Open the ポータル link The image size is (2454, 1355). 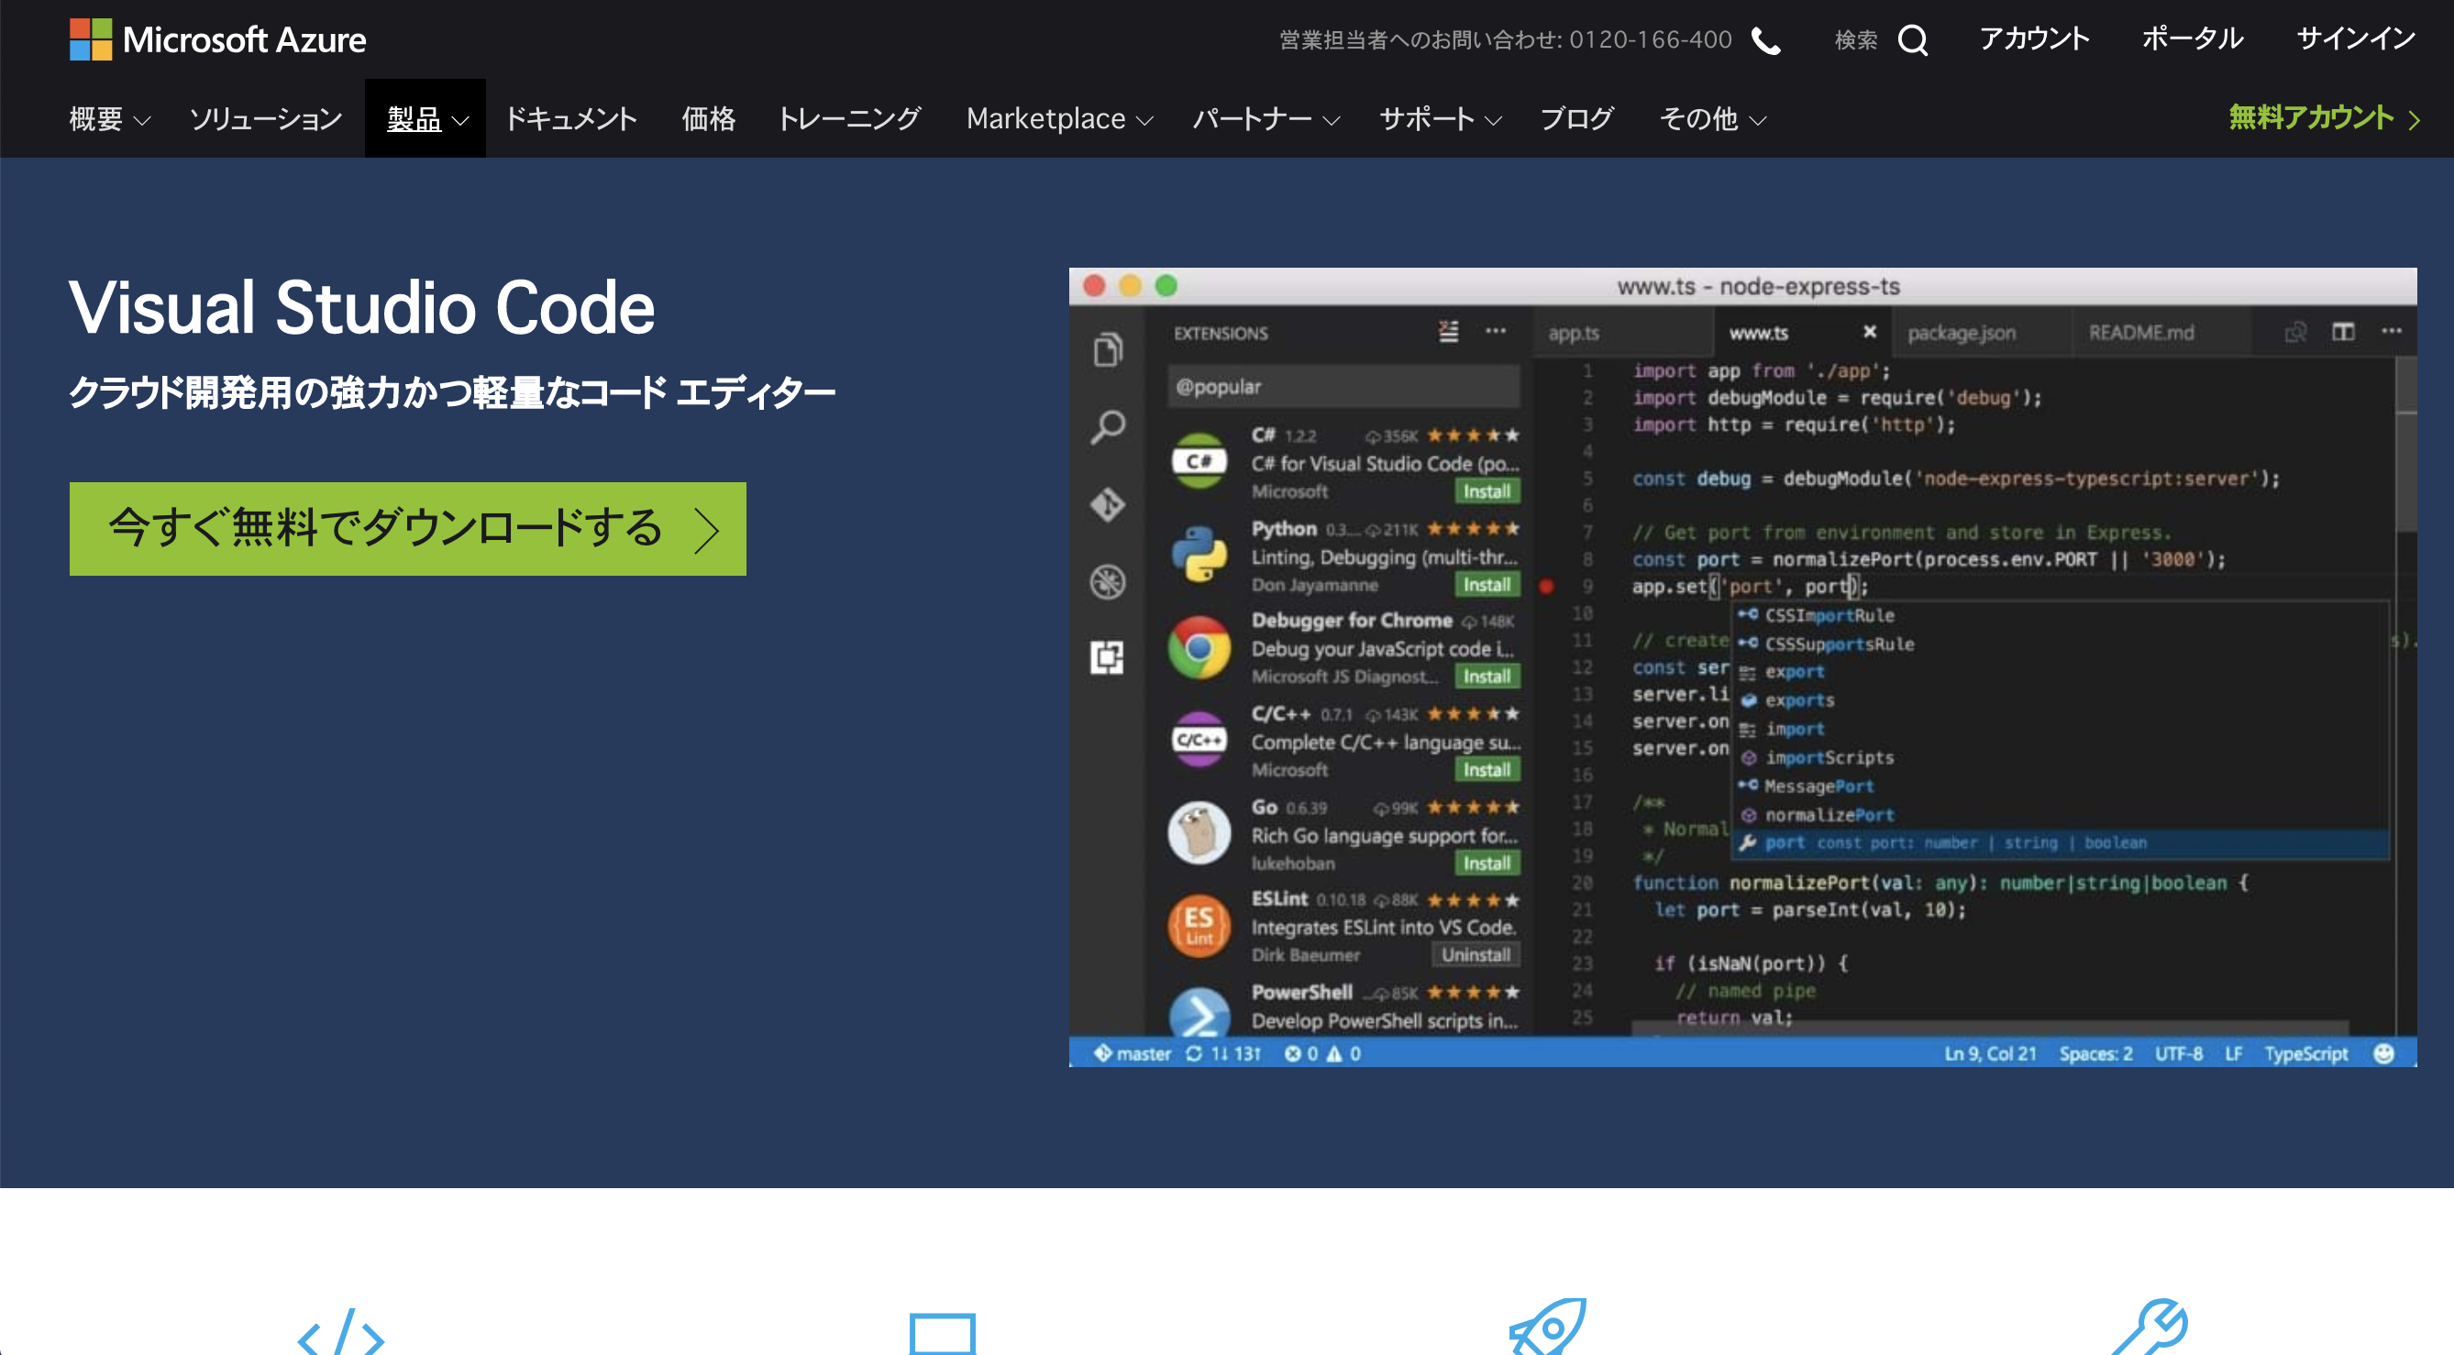point(2192,39)
